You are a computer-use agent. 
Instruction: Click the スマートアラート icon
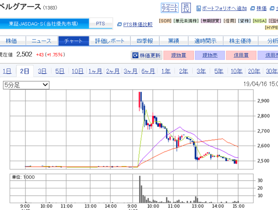click(169, 8)
